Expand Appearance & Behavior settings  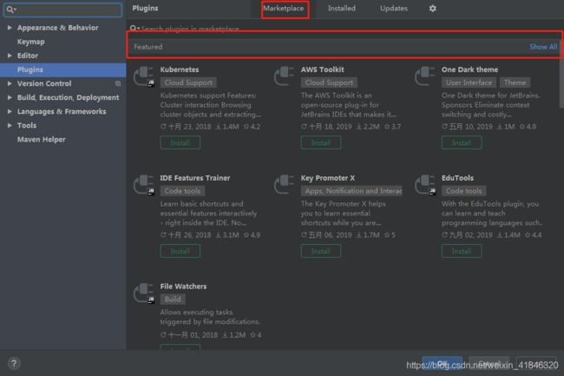click(x=10, y=28)
